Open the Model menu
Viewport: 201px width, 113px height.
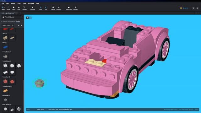pyautogui.click(x=13, y=3)
